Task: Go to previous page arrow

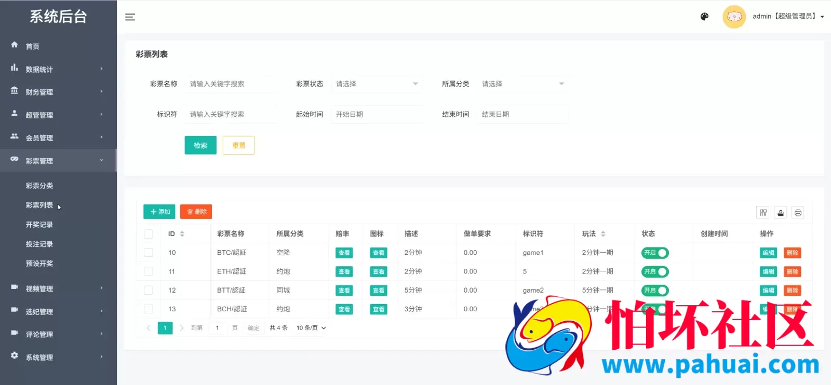Action: 149,328
